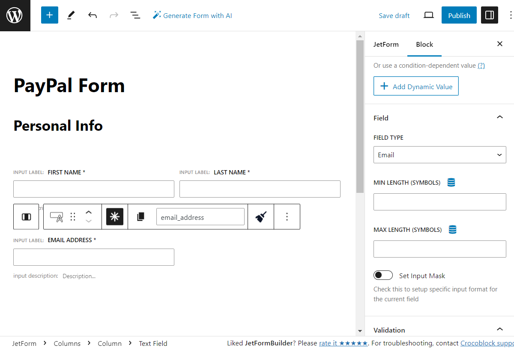Viewport: 514px width, 348px height.
Task: Toggle the Set Input Mask switch
Action: point(383,275)
